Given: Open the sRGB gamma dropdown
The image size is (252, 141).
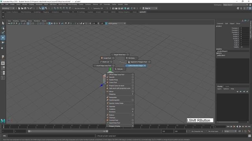Looking at the screenshot, I should click(x=117, y=23).
